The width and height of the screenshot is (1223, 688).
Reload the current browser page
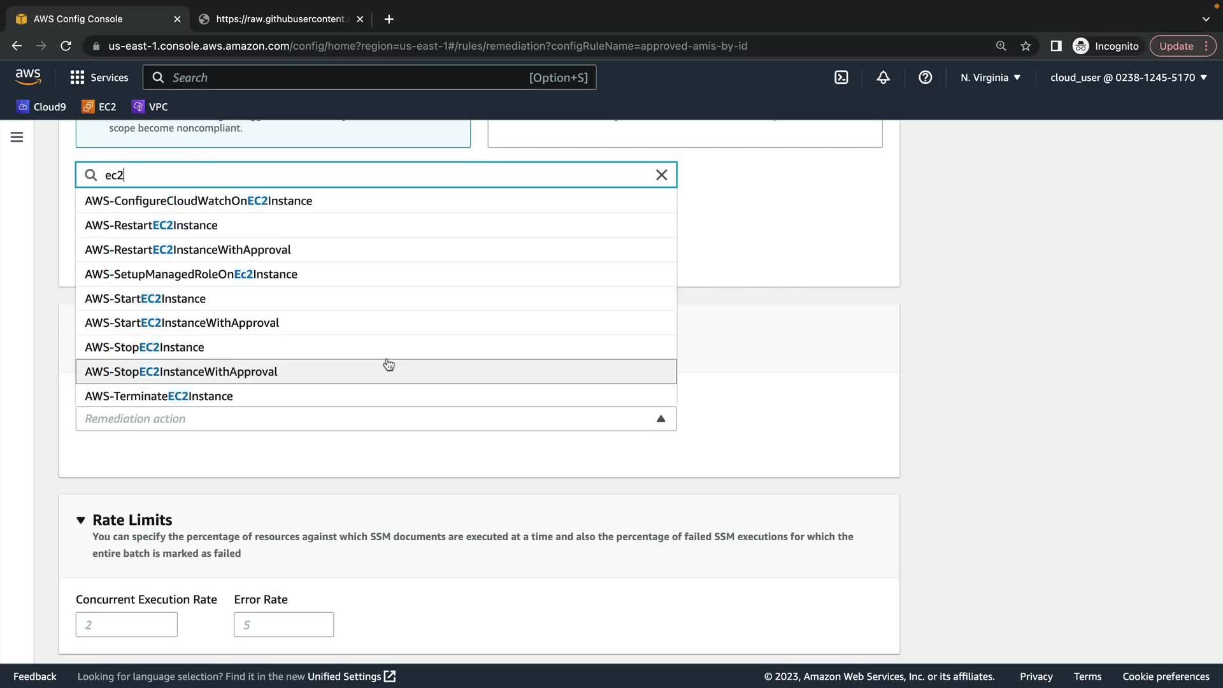point(66,46)
